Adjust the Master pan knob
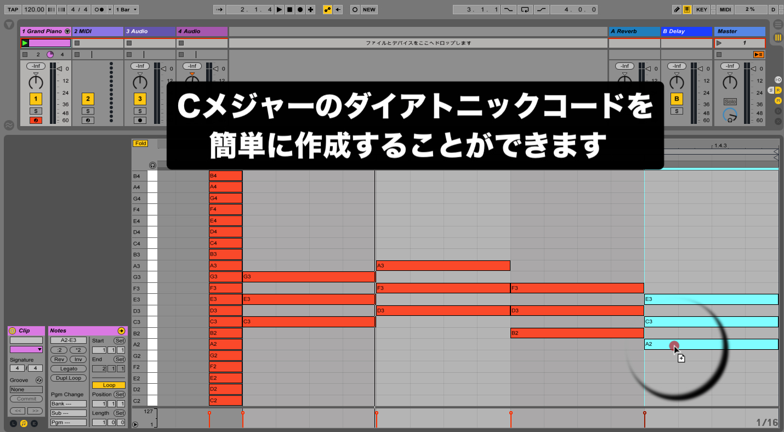Image resolution: width=784 pixels, height=432 pixels. pos(730,82)
